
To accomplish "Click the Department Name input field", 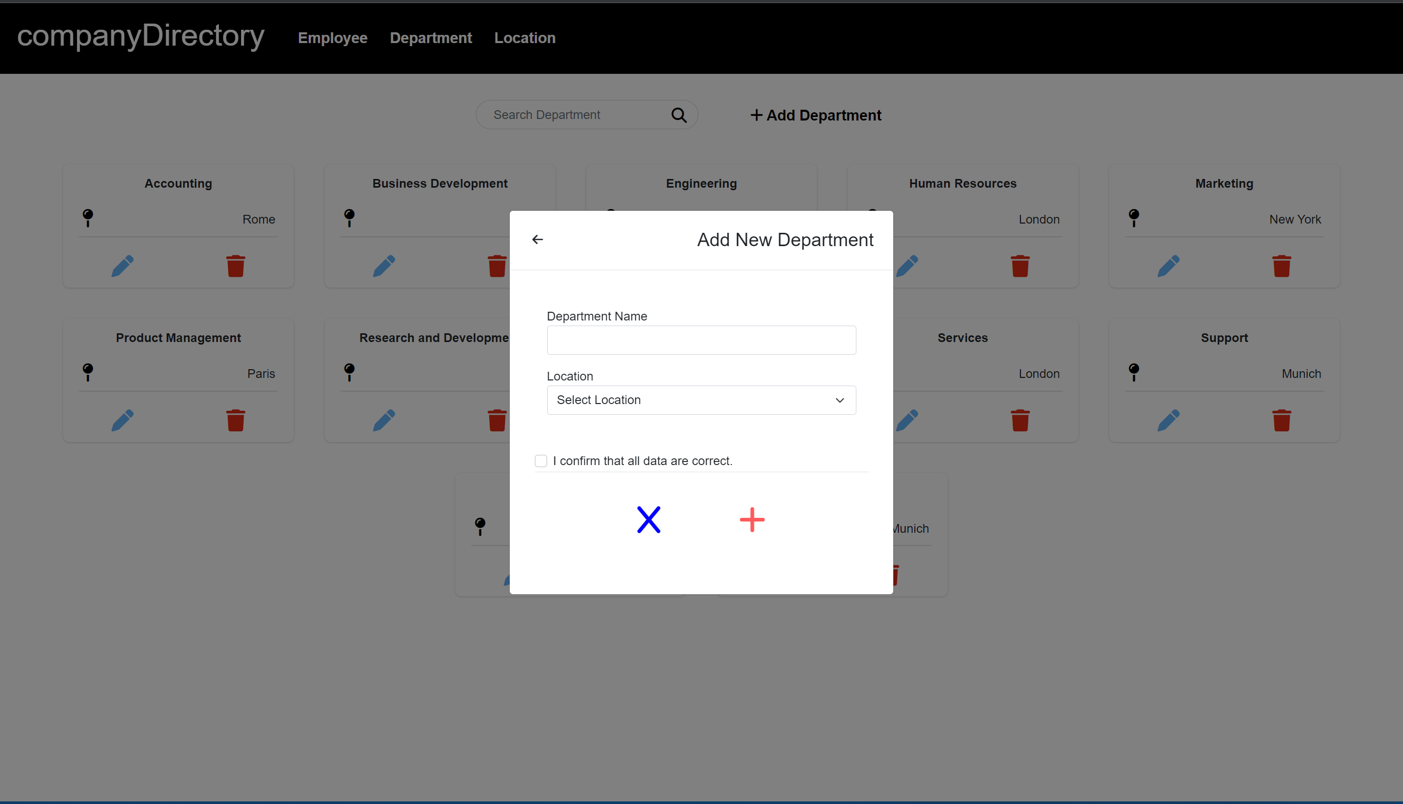I will pyautogui.click(x=700, y=340).
